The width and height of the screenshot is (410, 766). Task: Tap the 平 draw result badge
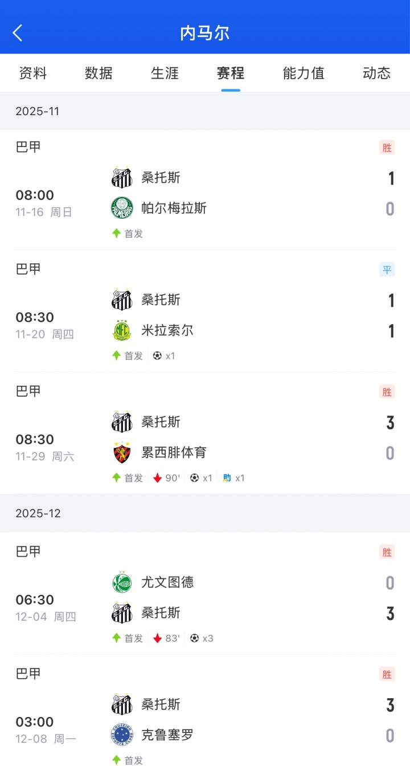pos(387,270)
